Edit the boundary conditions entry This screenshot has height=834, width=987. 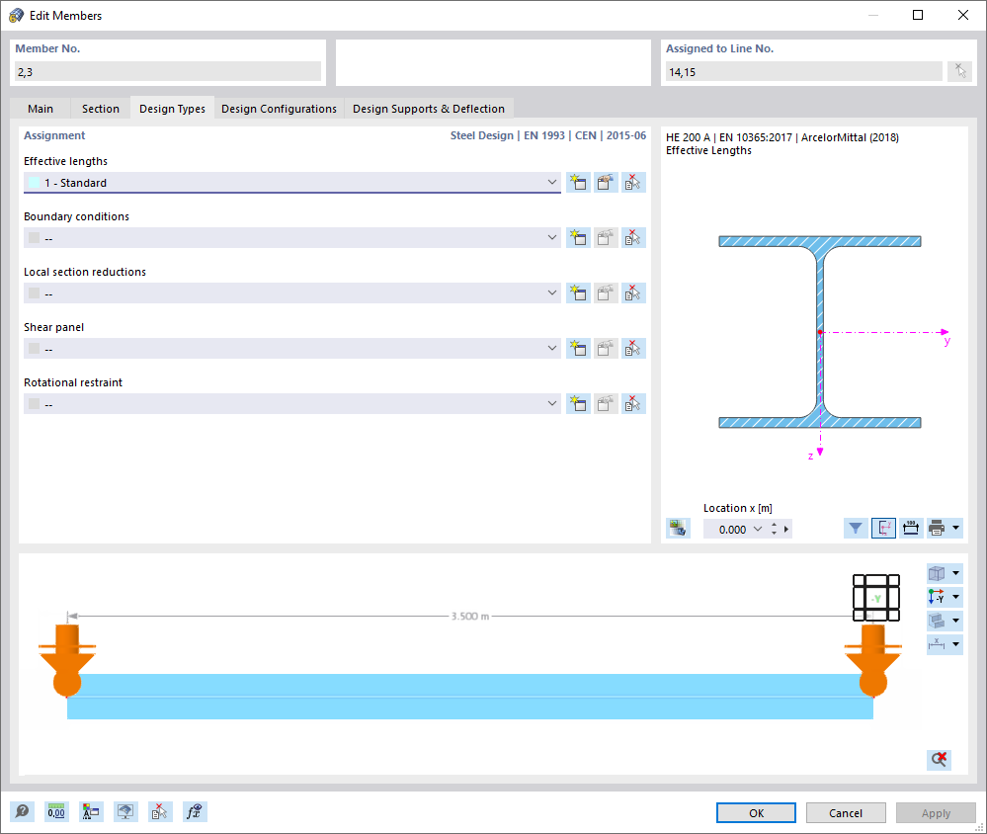point(606,238)
